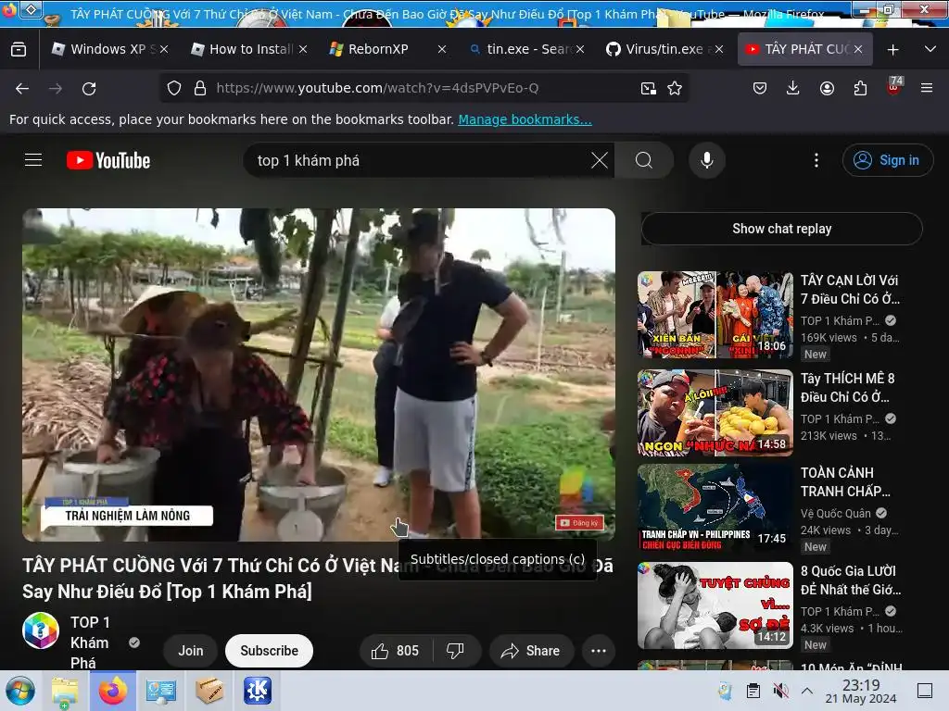949x711 pixels.
Task: Open Firefox downloads panel
Action: pyautogui.click(x=793, y=88)
